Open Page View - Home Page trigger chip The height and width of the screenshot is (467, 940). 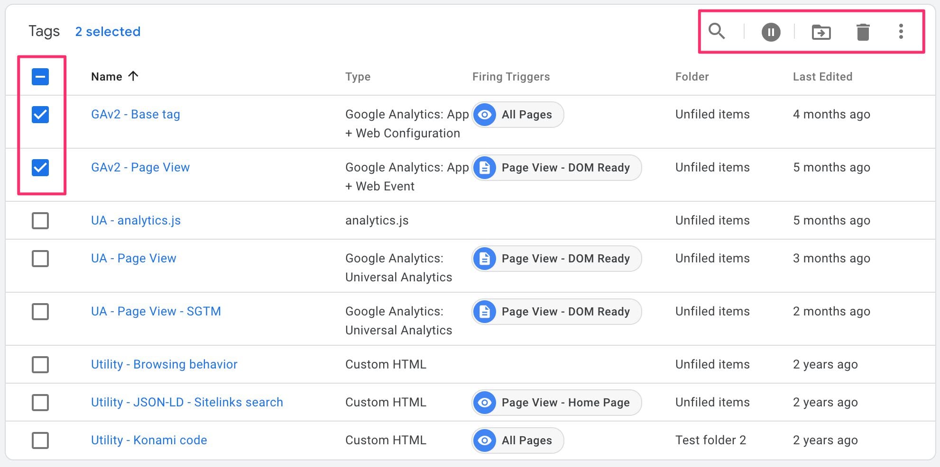[556, 403]
